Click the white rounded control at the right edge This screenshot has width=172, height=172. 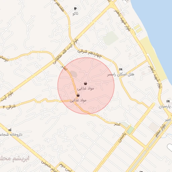pos(170,147)
